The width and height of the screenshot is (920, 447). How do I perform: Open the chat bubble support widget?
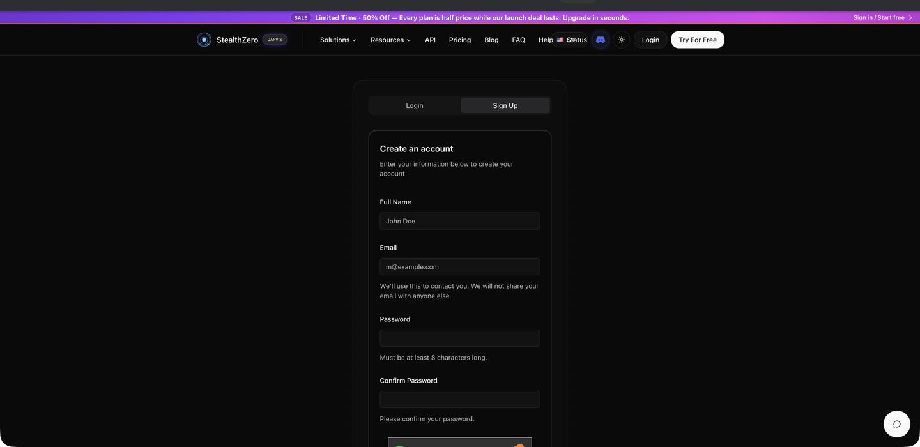(897, 424)
